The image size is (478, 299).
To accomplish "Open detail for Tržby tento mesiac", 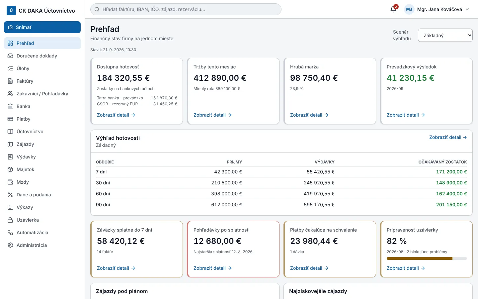I will click(213, 115).
